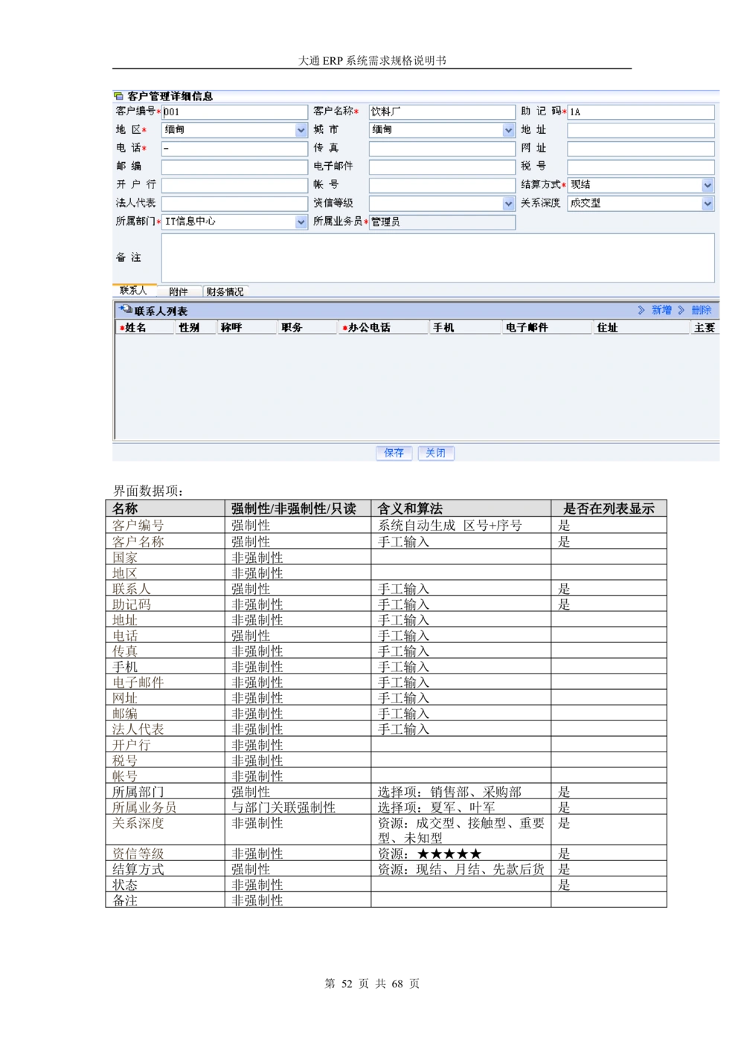Open the 所属部门 dropdown showing IT信息中心

(x=301, y=222)
